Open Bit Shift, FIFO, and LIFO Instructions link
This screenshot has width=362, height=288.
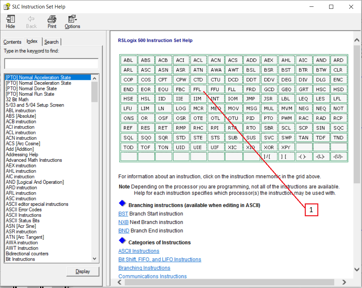click(160, 259)
